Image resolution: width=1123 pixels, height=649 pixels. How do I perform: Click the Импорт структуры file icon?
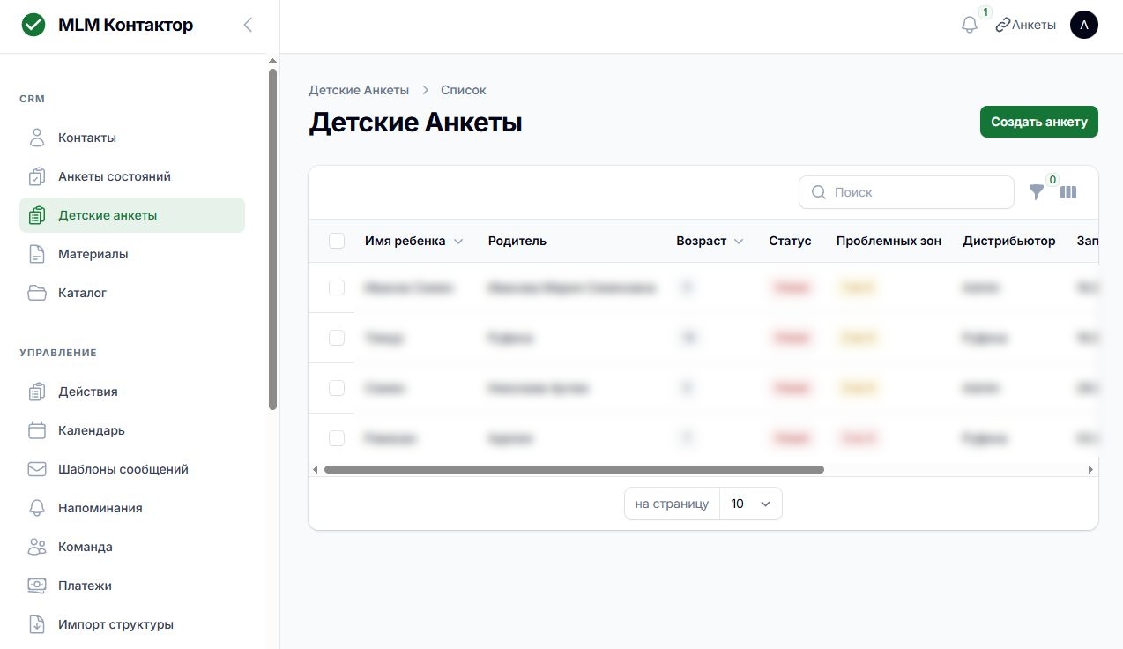36,624
